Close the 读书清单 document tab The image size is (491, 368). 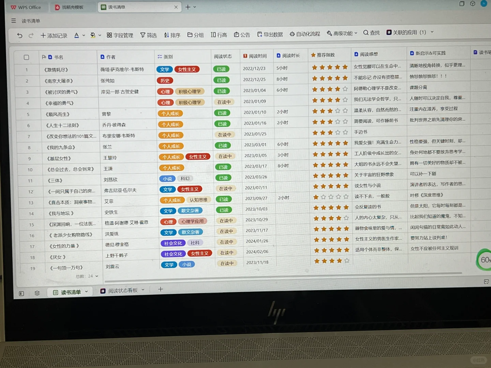coord(176,7)
